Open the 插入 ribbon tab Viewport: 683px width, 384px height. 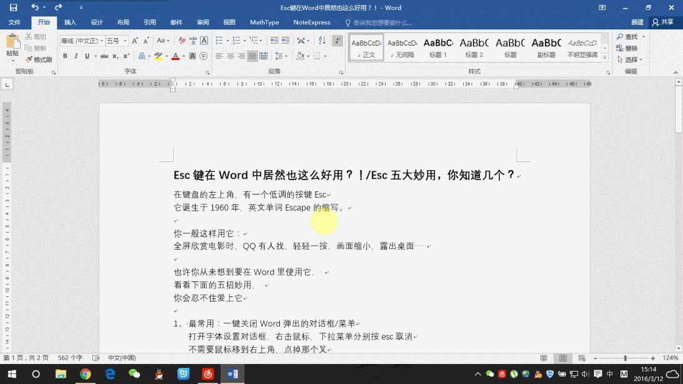69,22
